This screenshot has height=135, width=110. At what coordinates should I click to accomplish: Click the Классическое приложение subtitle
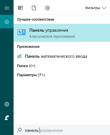click(52, 37)
